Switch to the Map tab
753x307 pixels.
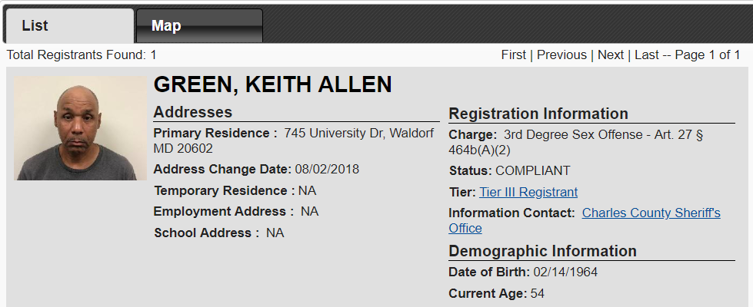pos(199,25)
